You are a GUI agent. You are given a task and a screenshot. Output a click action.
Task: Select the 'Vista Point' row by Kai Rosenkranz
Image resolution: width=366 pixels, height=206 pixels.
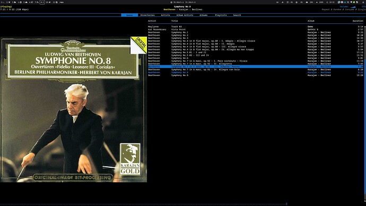256,29
